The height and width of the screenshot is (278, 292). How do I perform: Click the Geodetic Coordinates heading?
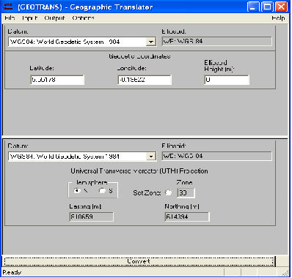click(139, 56)
